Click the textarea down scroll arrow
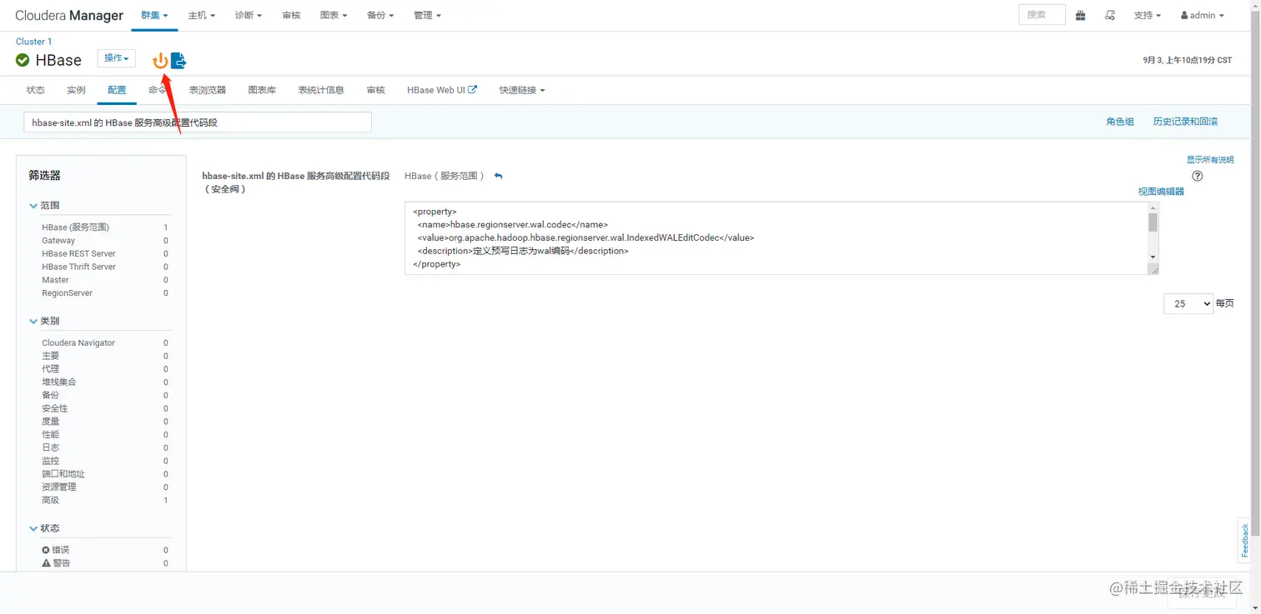The image size is (1261, 614). (1153, 257)
